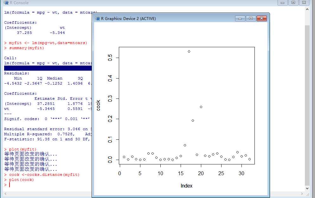This screenshot has width=315, height=198.
Task: Minimize the R Console window
Action: (282, 3)
